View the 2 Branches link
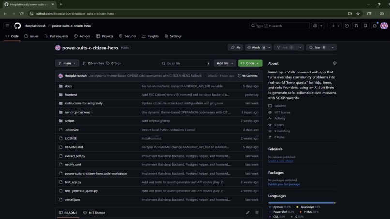 coord(93,63)
